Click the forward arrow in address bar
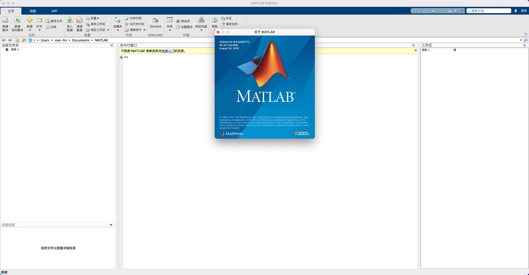Screen dimensions: 529x275 [x=10, y=40]
